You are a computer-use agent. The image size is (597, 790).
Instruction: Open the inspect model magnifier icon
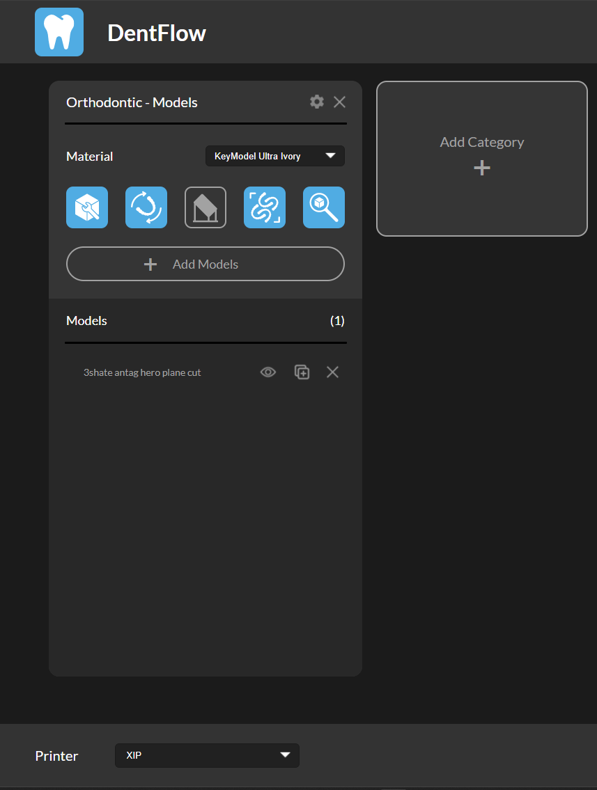[323, 207]
